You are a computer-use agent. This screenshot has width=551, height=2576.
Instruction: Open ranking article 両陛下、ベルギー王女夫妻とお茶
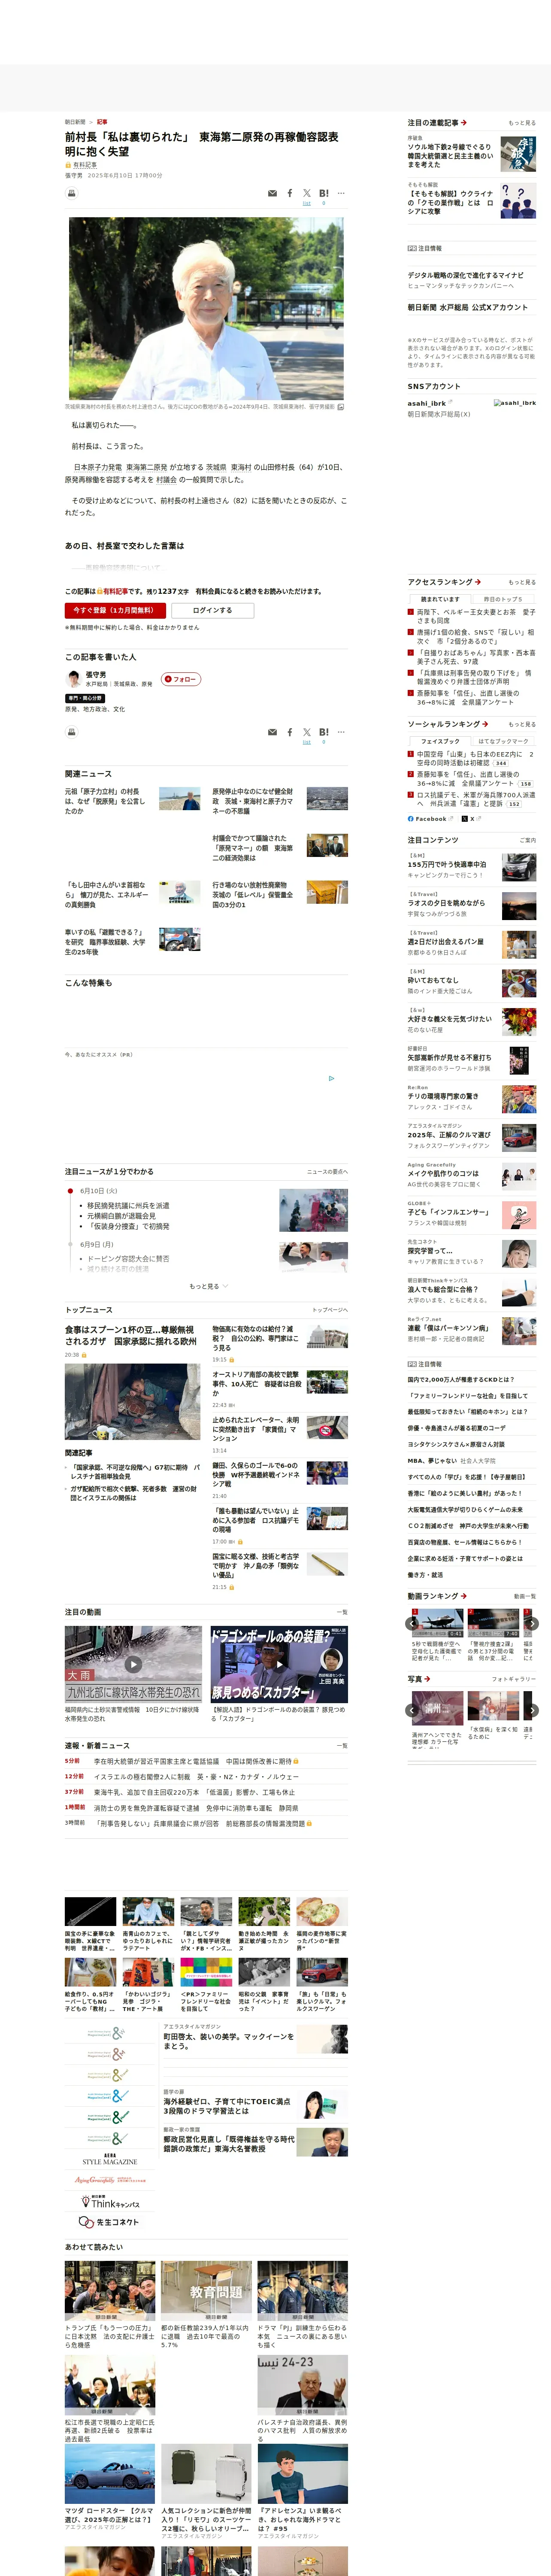click(x=476, y=616)
